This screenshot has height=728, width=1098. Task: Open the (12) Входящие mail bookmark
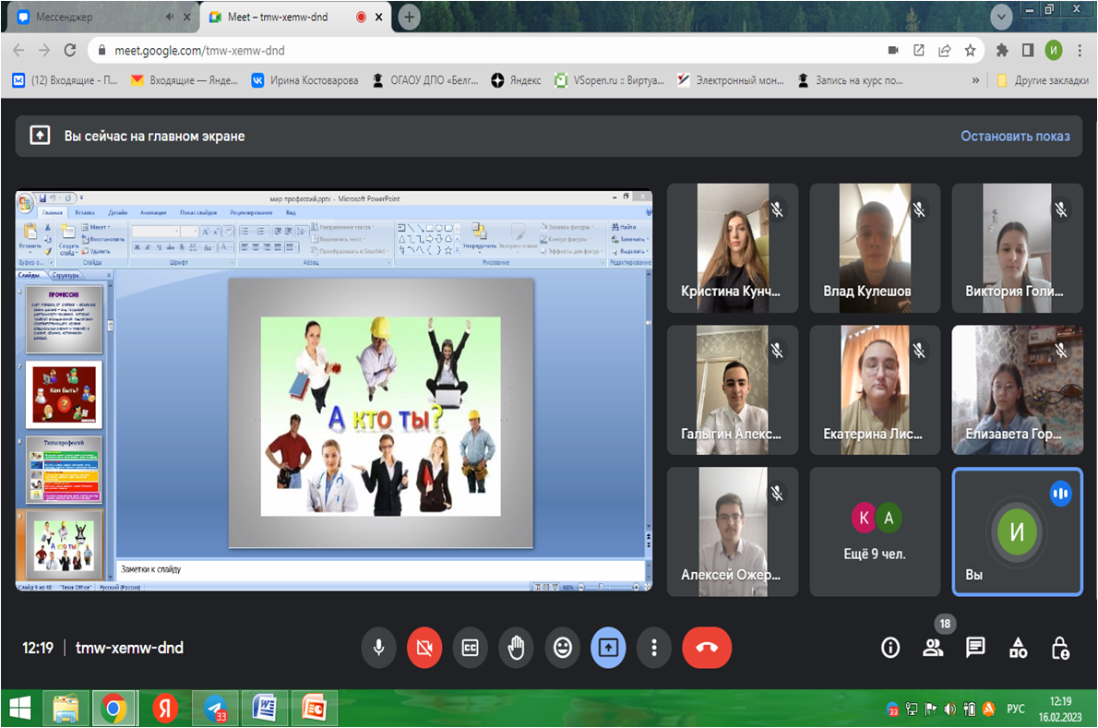tap(65, 80)
